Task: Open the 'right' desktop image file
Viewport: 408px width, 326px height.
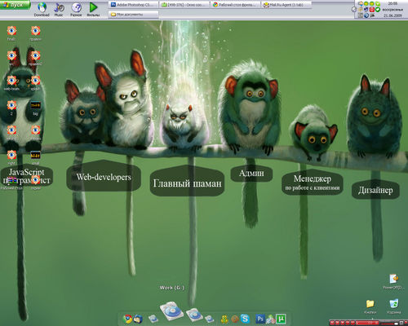Action: coord(11,157)
